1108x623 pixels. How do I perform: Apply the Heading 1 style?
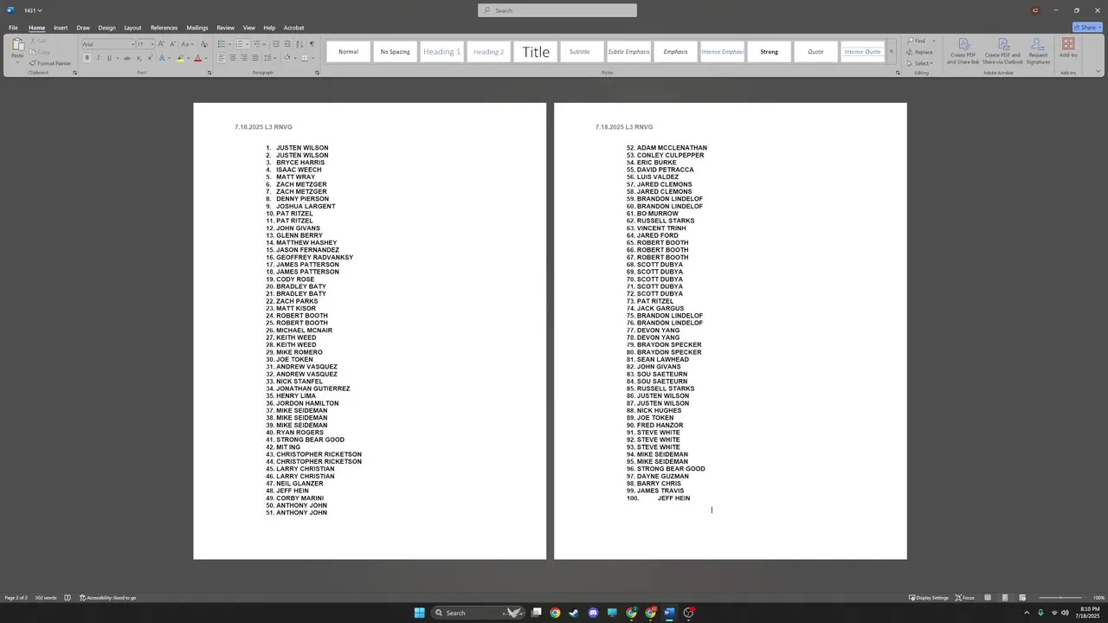[x=441, y=52]
